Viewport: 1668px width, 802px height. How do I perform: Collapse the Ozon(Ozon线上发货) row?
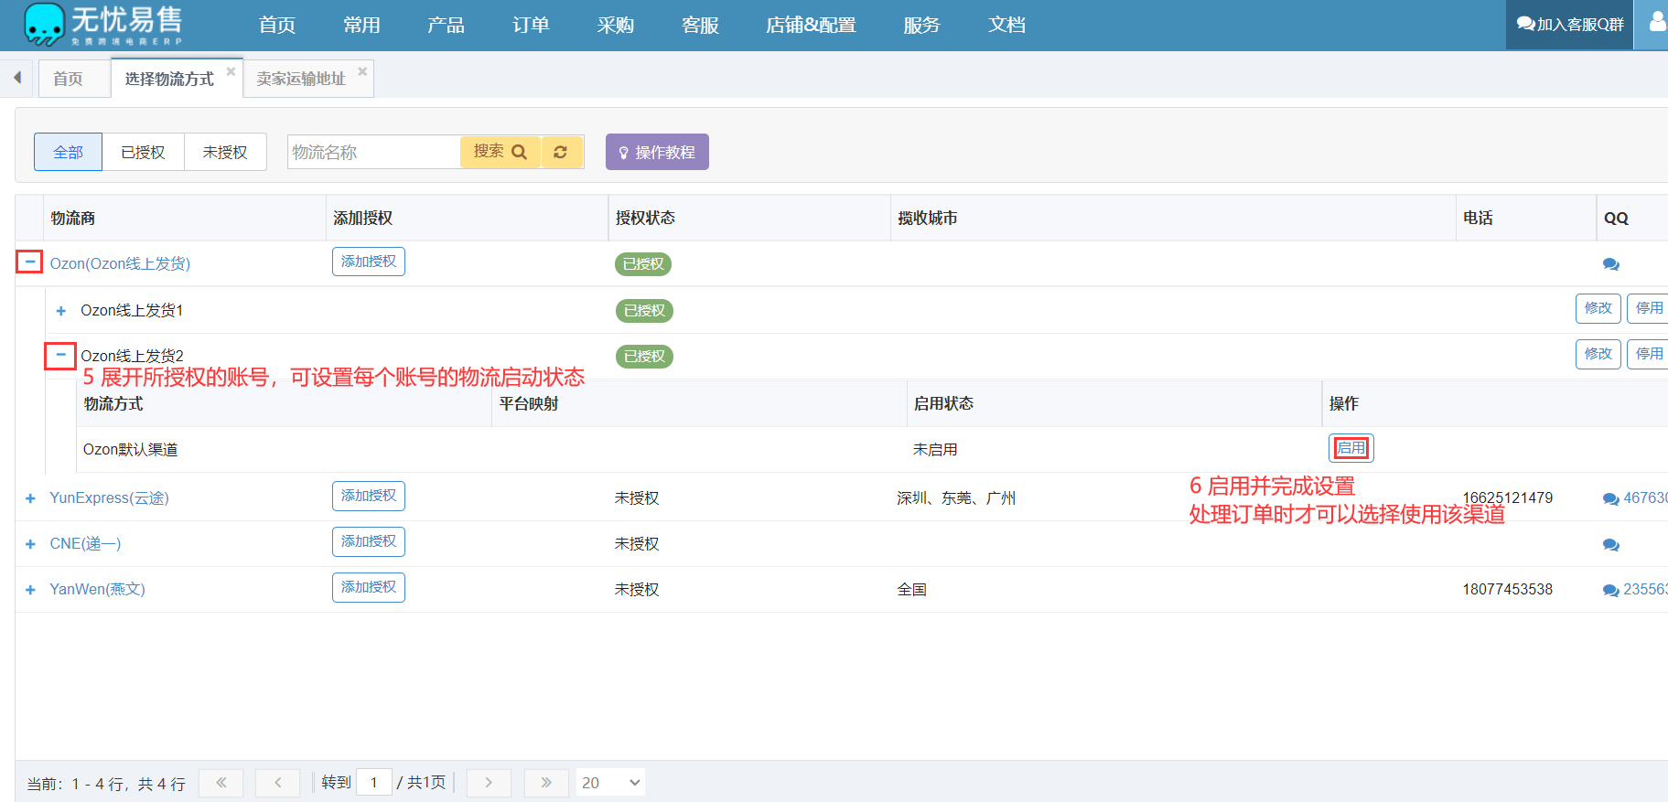coord(29,262)
